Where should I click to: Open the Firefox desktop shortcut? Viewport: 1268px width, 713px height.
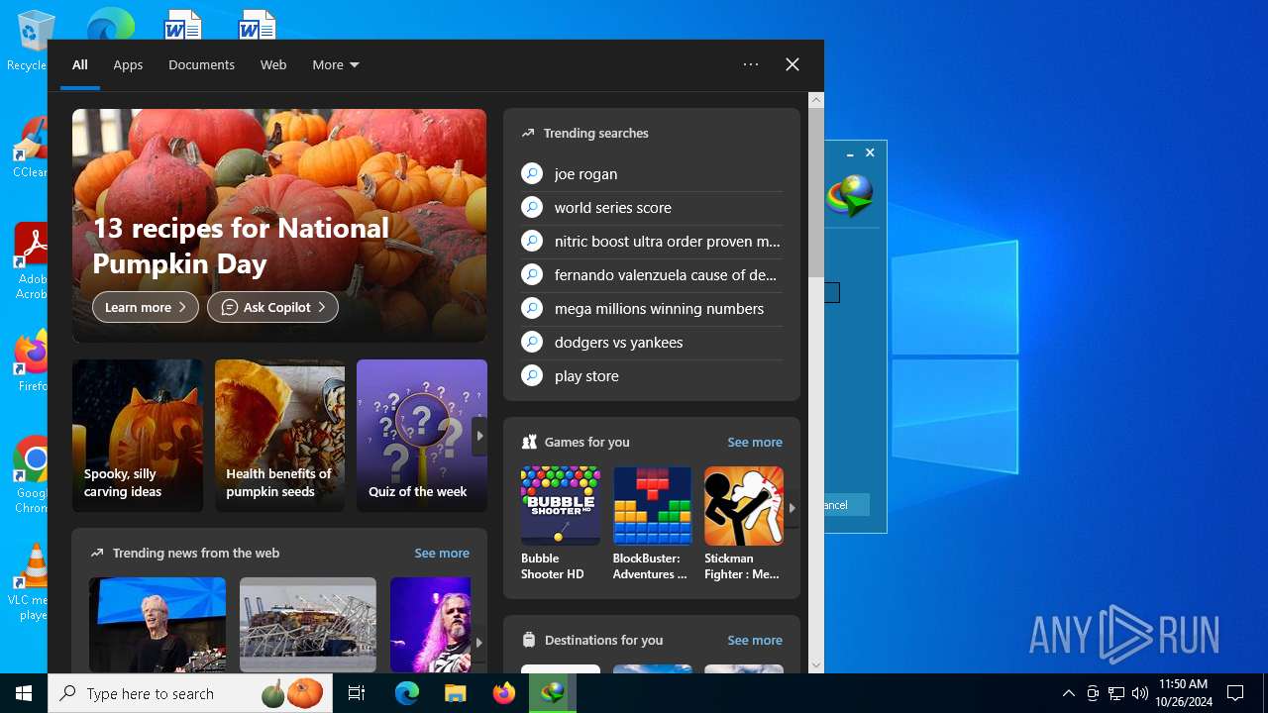pos(32,361)
